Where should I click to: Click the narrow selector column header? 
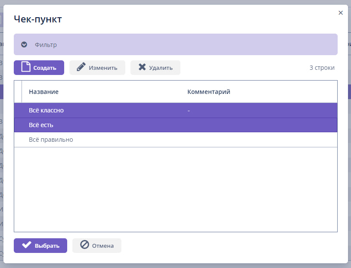pyautogui.click(x=18, y=92)
